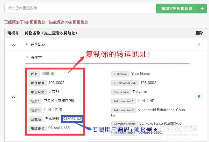
Task: Select the 都道府県 value 東京都
Action: (54, 92)
